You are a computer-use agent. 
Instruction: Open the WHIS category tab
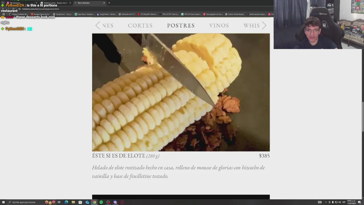pyautogui.click(x=252, y=25)
